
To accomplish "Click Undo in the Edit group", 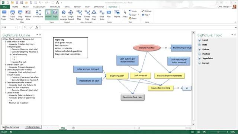I will [x=133, y=11].
